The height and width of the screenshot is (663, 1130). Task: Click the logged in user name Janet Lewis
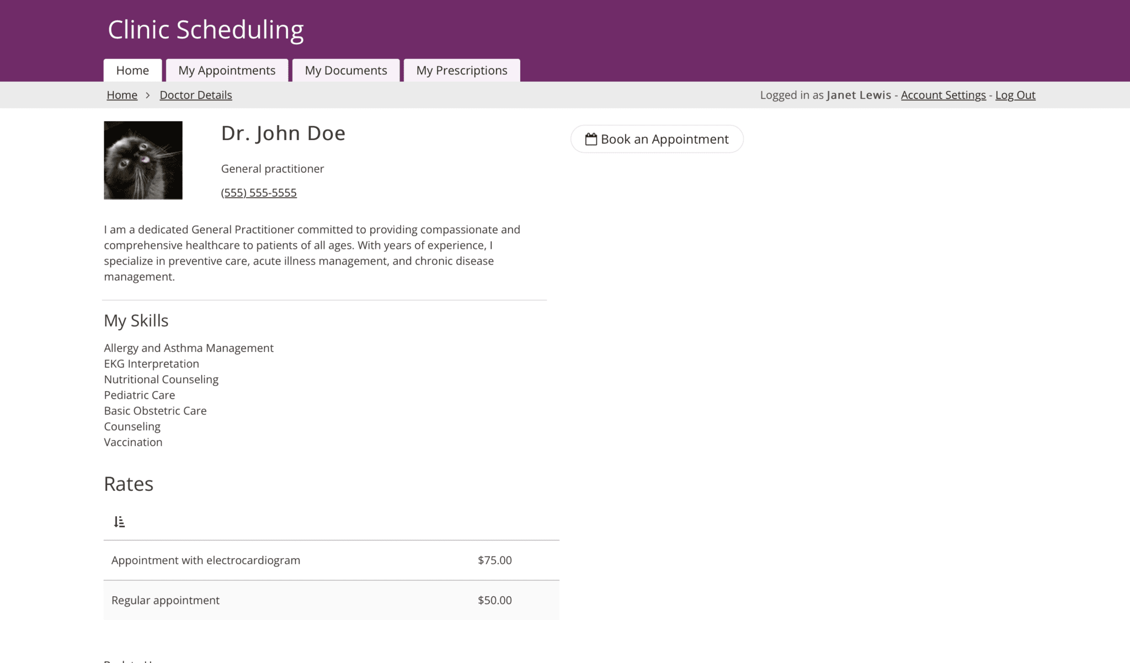[859, 95]
